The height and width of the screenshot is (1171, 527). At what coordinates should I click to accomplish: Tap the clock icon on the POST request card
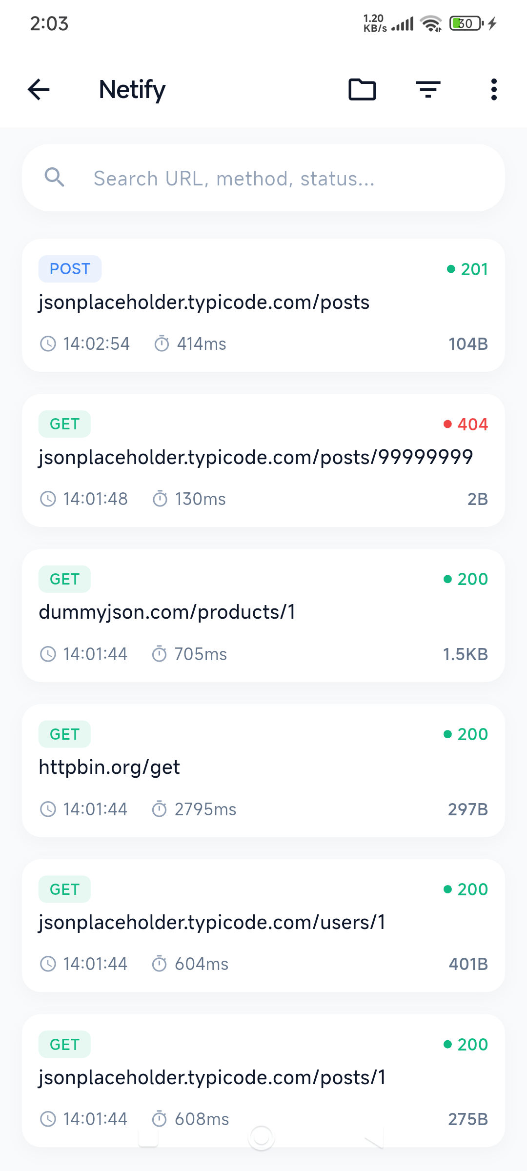pyautogui.click(x=48, y=343)
